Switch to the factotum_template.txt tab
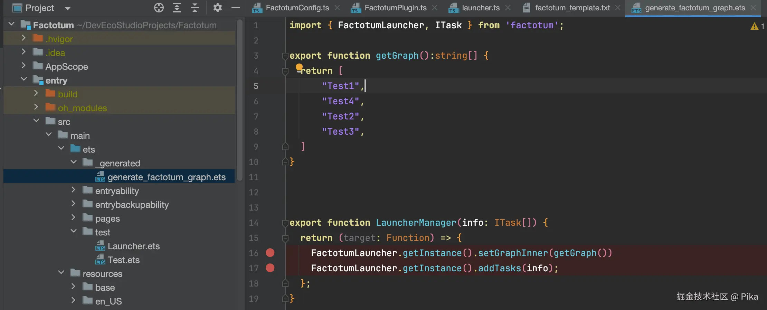 point(572,8)
